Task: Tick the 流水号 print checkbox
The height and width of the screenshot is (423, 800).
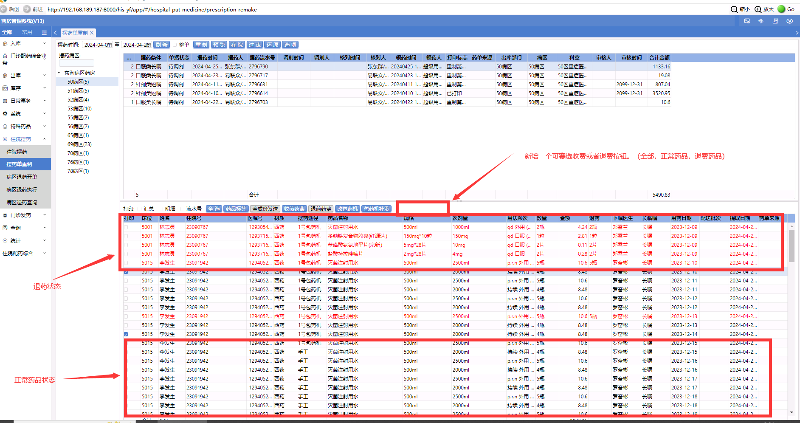Action: pos(182,209)
